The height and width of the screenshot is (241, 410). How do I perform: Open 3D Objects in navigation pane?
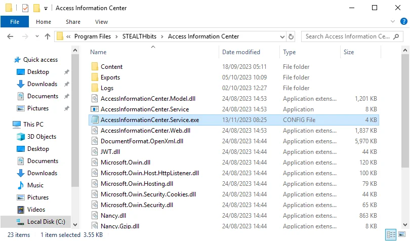coord(42,137)
